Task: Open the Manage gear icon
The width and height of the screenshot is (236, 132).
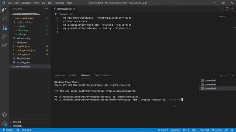Action: (x=4, y=124)
